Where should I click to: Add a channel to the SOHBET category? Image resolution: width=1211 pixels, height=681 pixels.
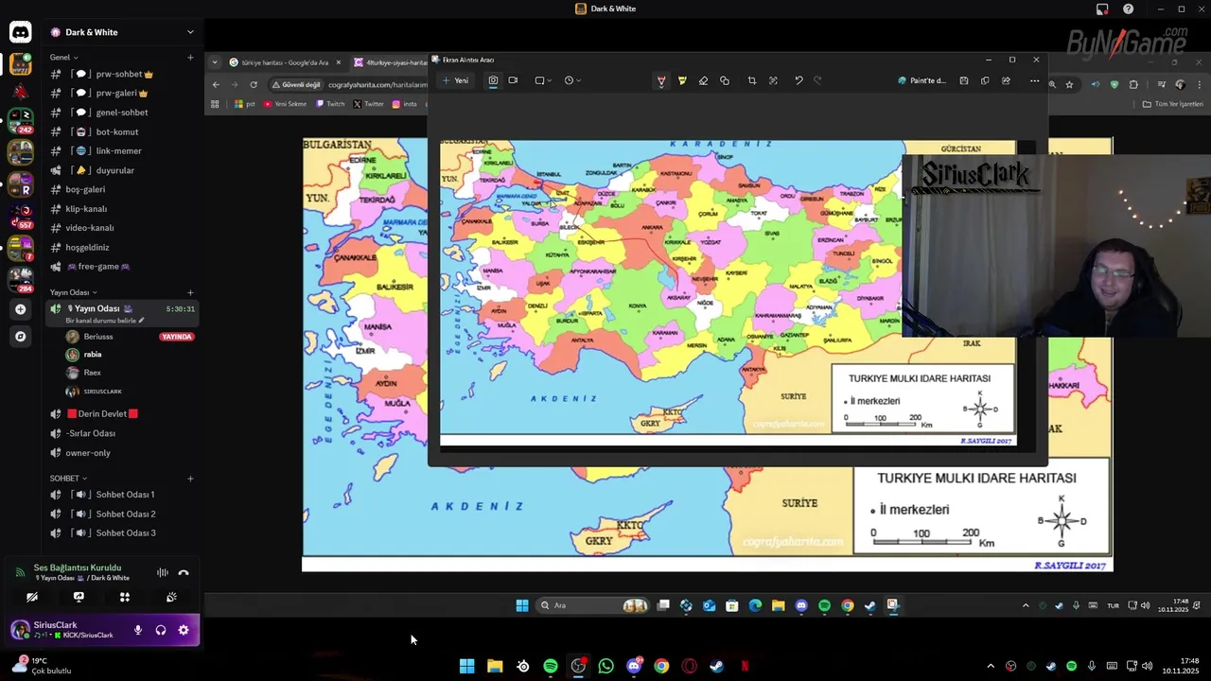(x=190, y=479)
